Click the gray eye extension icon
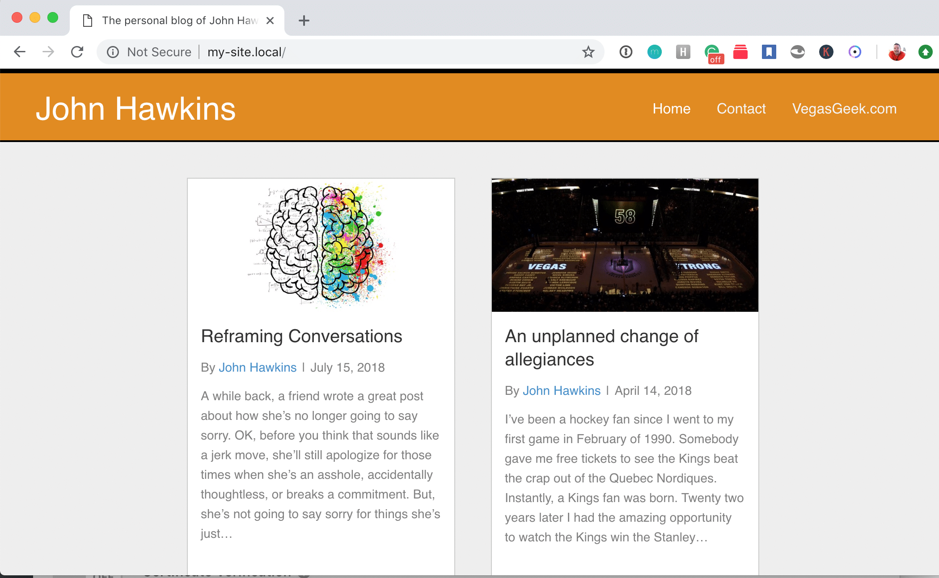Screen dimensions: 939x578 (x=797, y=52)
